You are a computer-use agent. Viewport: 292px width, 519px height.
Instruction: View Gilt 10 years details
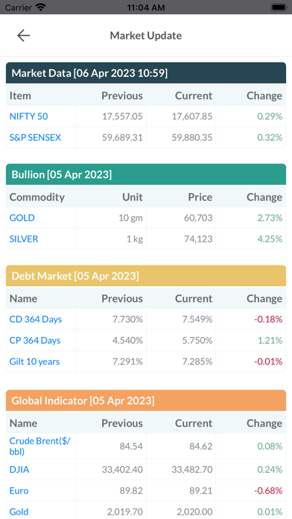tap(34, 362)
